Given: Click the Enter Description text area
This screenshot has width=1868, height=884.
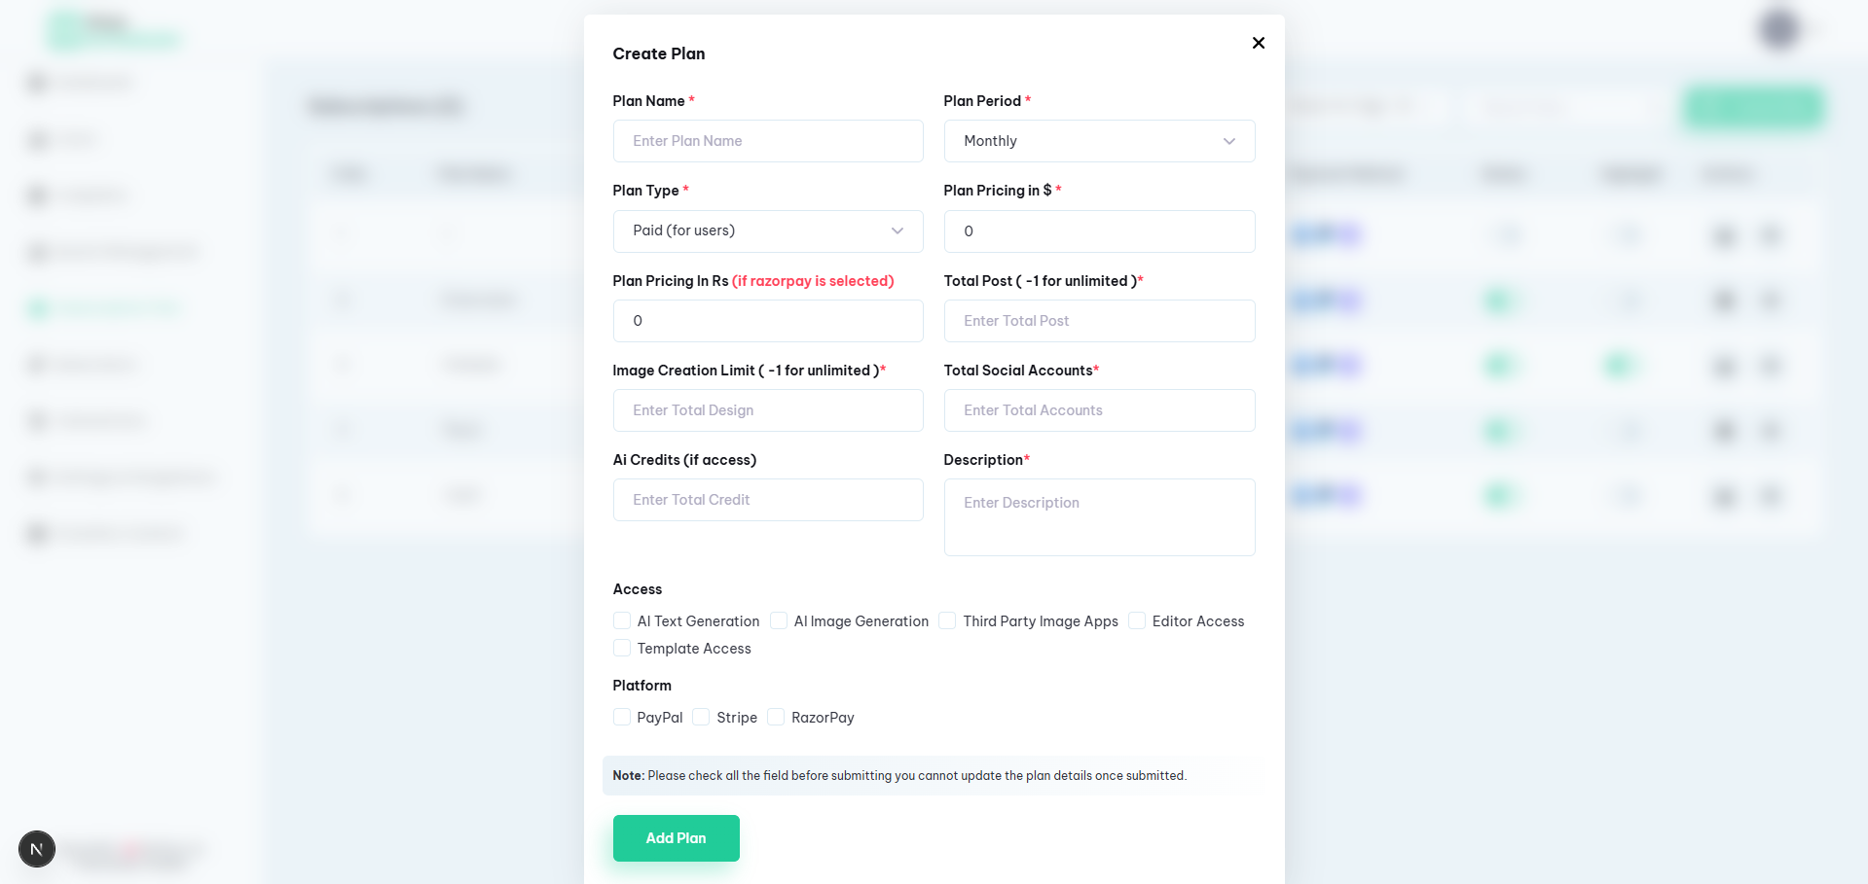Looking at the screenshot, I should click(1098, 516).
